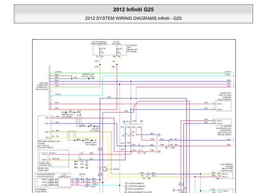
Task: Click the "2012 Infiniti G25" page title
Action: pos(133,10)
